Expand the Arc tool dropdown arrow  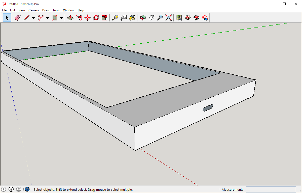point(47,18)
